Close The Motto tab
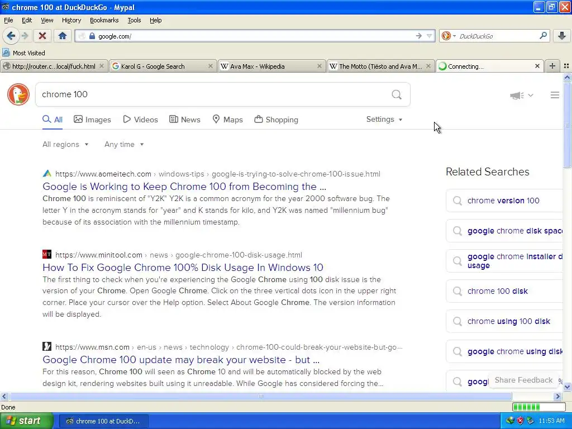572x429 pixels. (x=428, y=66)
